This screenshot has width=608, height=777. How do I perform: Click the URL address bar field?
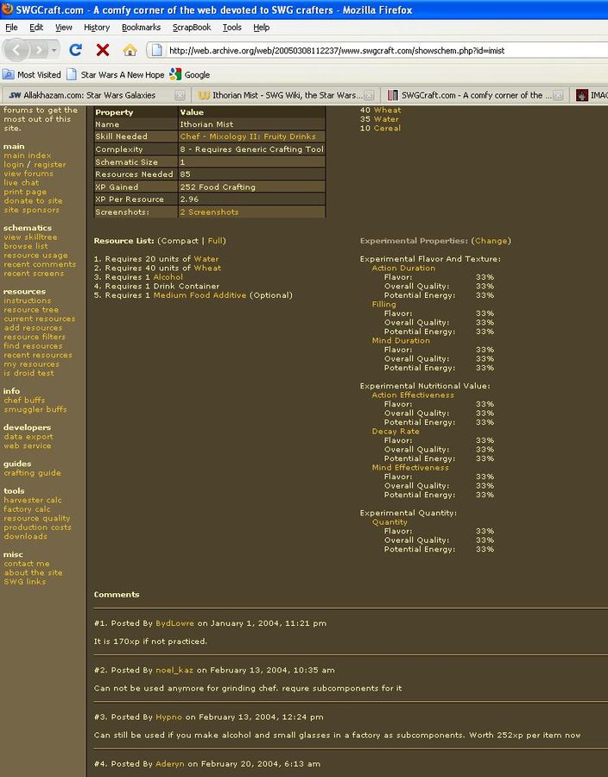coord(380,50)
